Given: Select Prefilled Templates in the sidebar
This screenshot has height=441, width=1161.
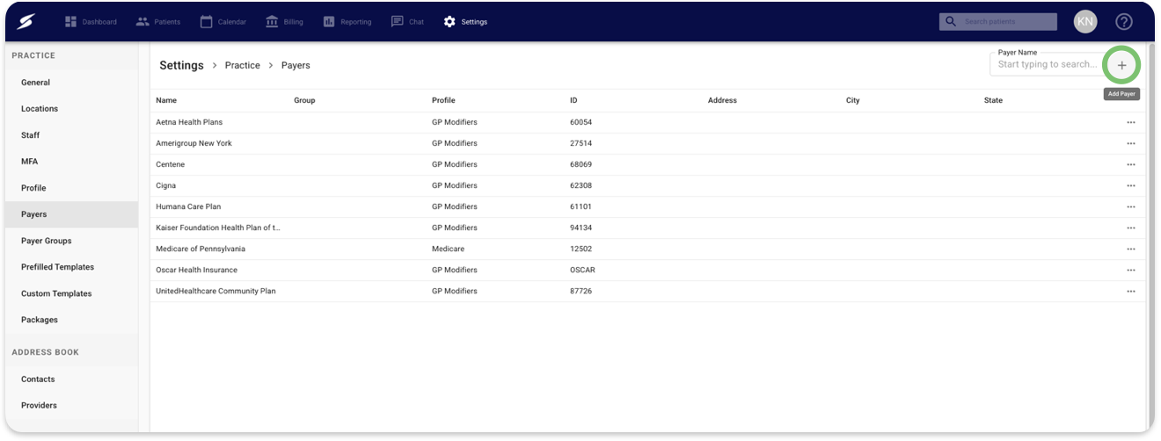Looking at the screenshot, I should 71,267.
